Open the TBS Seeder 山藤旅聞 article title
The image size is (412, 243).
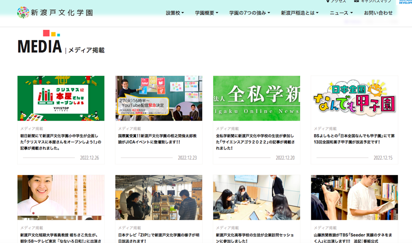point(353,238)
